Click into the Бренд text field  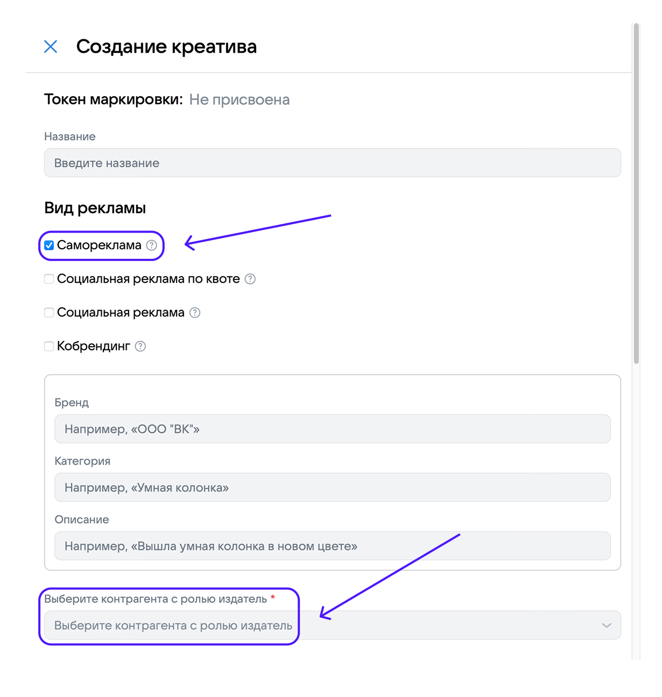pyautogui.click(x=332, y=429)
